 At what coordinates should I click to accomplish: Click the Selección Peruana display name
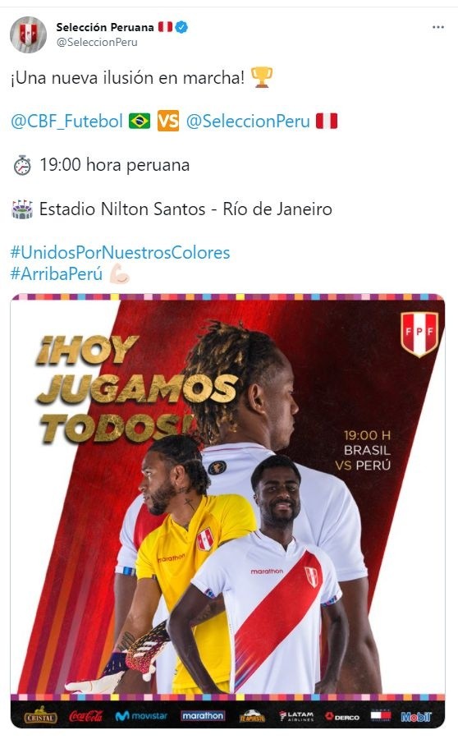(x=104, y=27)
